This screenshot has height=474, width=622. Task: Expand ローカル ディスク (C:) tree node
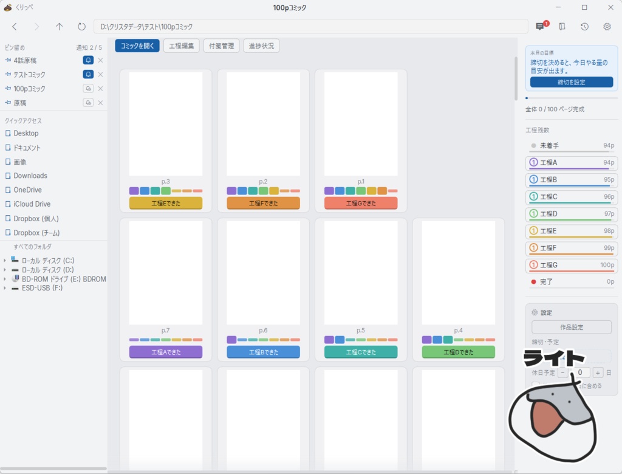(x=4, y=261)
